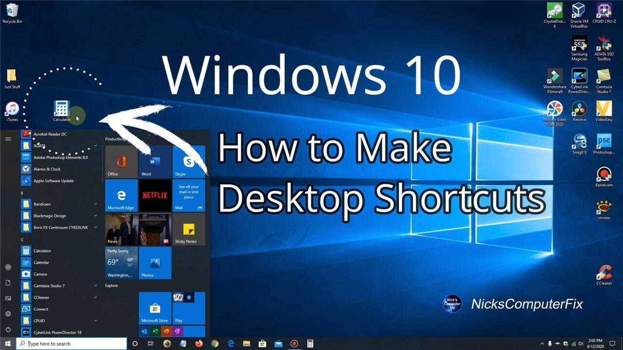Image resolution: width=623 pixels, height=350 pixels.
Task: Open Start menu Settings gear
Action: point(8,314)
